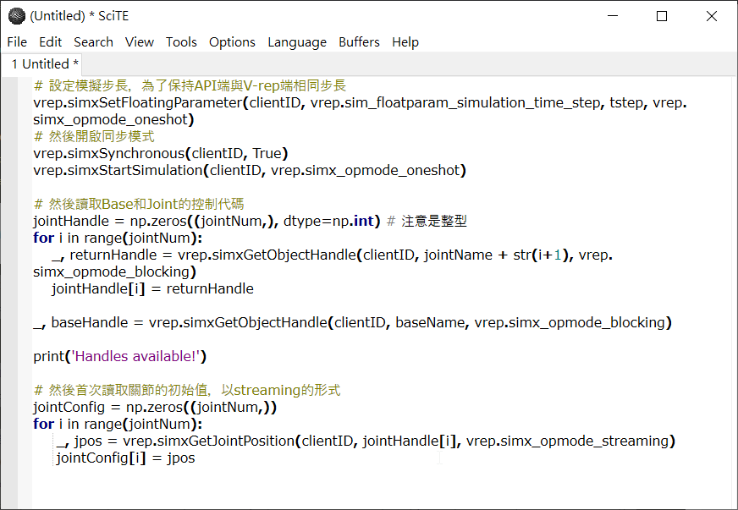This screenshot has height=510, width=738.
Task: Open the Buffers menu
Action: click(359, 42)
